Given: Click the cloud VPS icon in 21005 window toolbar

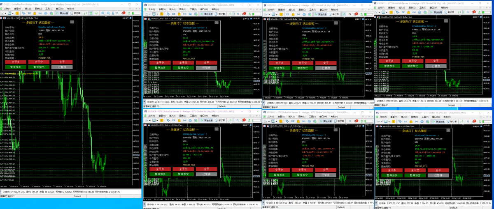Looking at the screenshot, I should pyautogui.click(x=46, y=13).
